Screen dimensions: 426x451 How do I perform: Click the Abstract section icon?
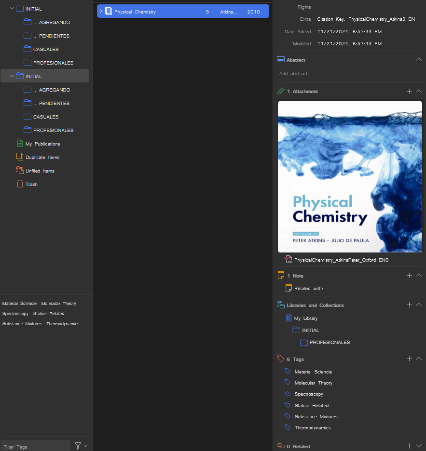(281, 60)
